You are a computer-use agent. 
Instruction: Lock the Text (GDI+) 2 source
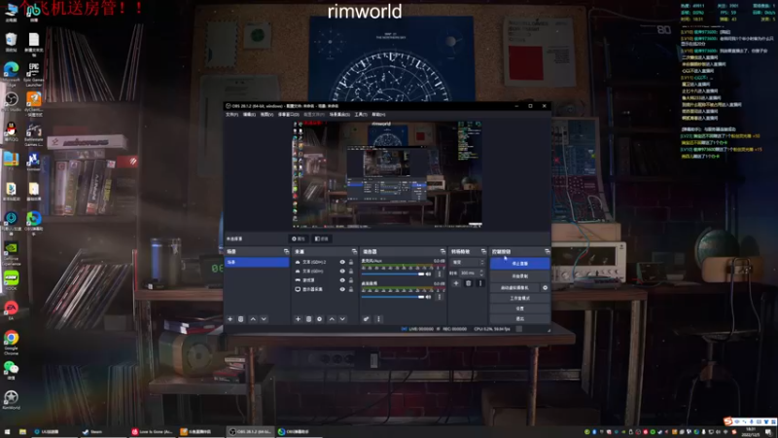351,262
